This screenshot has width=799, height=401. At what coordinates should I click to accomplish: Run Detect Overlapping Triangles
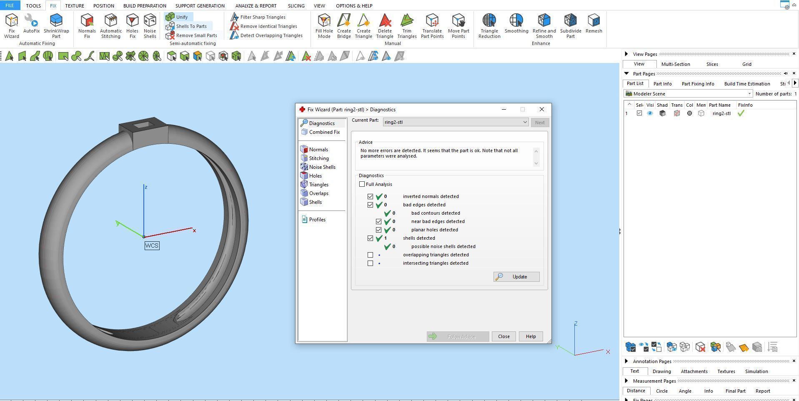tap(266, 35)
